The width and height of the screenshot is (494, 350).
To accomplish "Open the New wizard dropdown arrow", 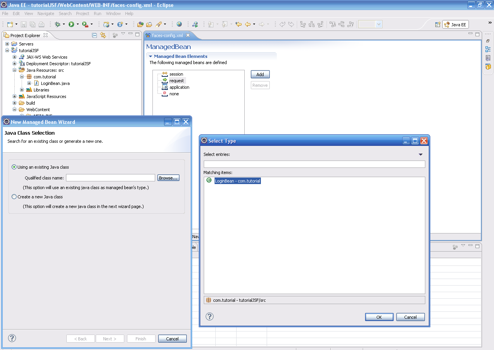I will [x=16, y=24].
